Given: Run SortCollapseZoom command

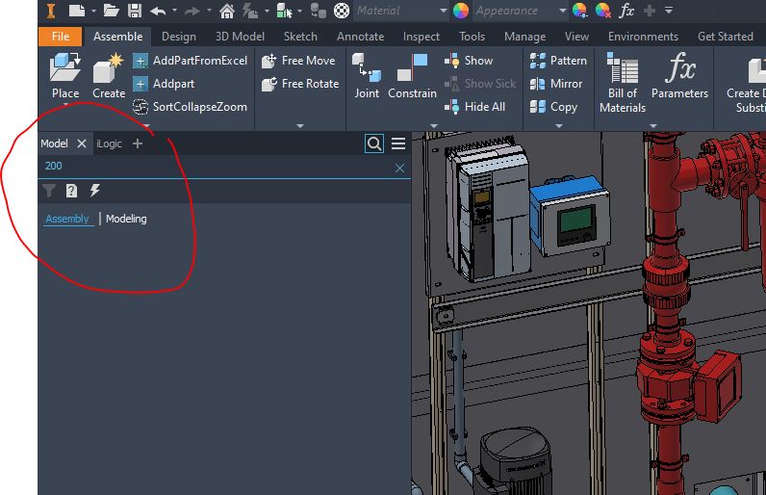Looking at the screenshot, I should point(190,107).
